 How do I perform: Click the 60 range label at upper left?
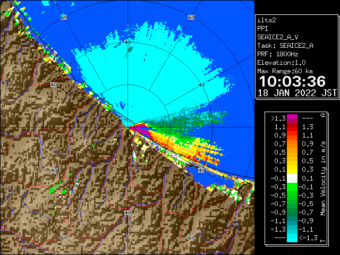(64, 17)
